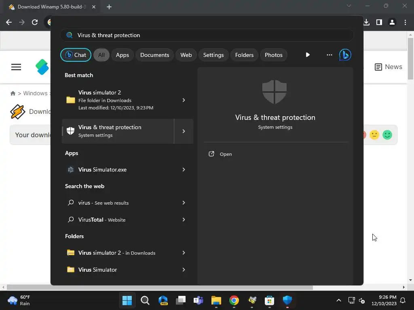Screen dimensions: 414x310
Task: Select the All filter tab
Action: pyautogui.click(x=101, y=55)
